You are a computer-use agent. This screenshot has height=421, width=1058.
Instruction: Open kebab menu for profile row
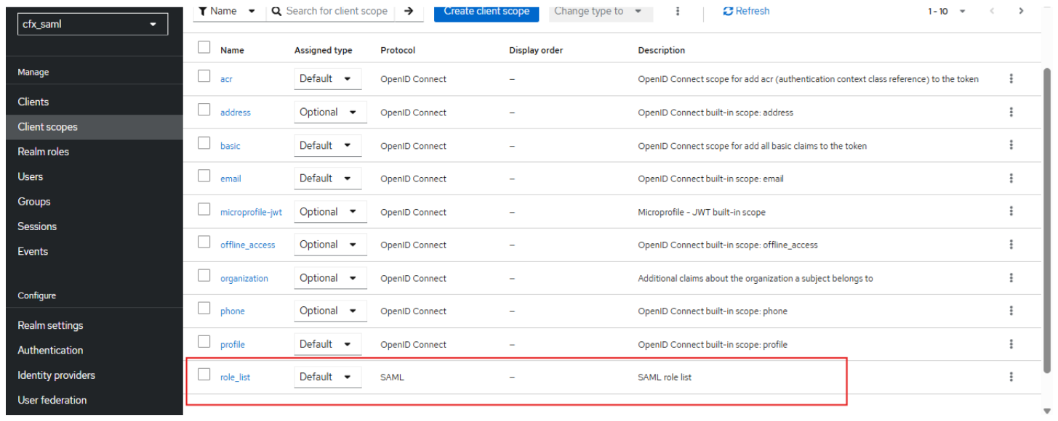coord(1011,344)
